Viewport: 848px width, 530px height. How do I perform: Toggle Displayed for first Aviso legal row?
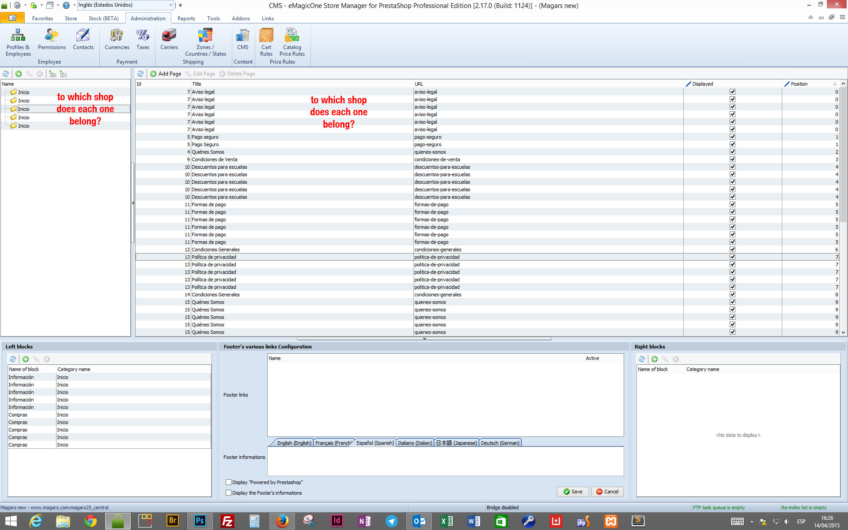click(732, 92)
